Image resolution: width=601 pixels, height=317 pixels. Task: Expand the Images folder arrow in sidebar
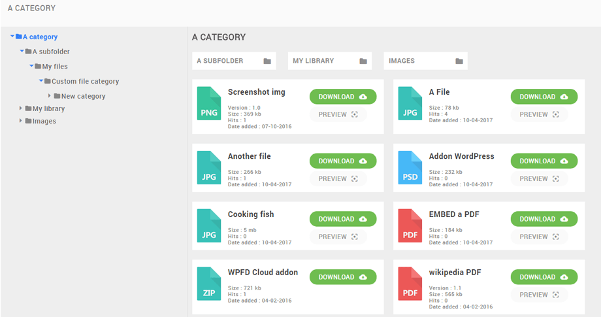tap(21, 121)
